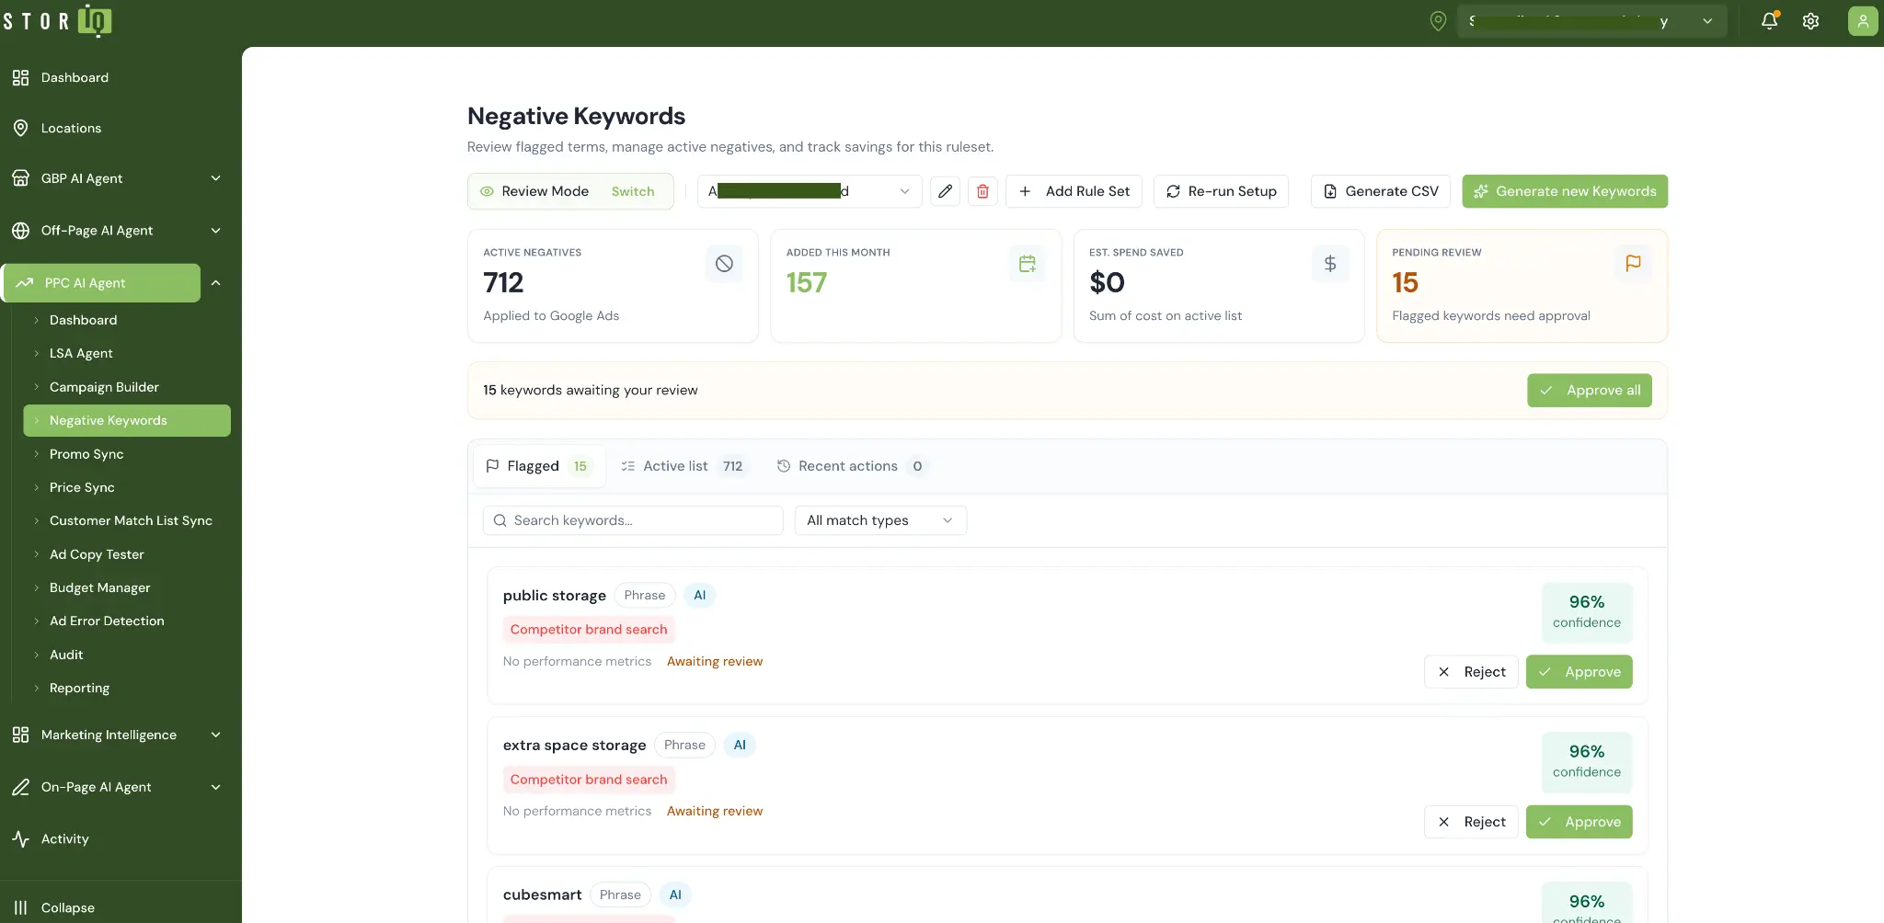Viewport: 1884px width, 923px height.
Task: Open Campaign Builder page
Action: [x=104, y=387]
